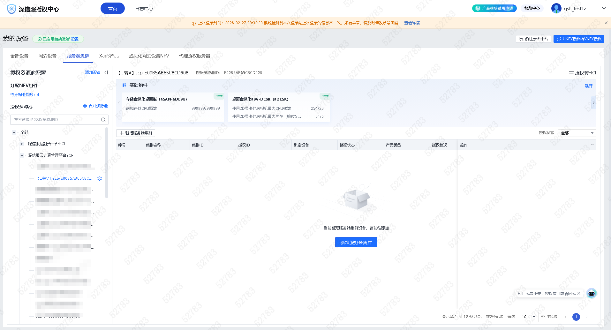Open the 日志中心 menu item
The image size is (611, 330).
click(x=144, y=9)
